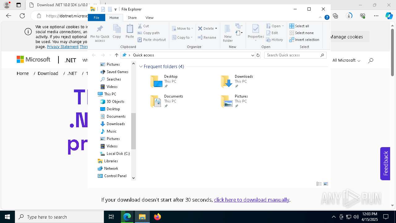Switch to the View ribbon tab

[149, 18]
